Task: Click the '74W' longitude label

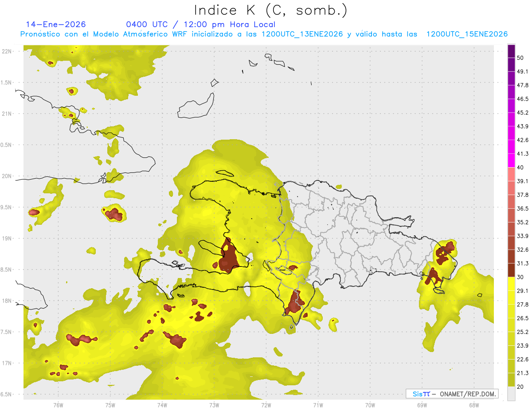Action: 162,405
